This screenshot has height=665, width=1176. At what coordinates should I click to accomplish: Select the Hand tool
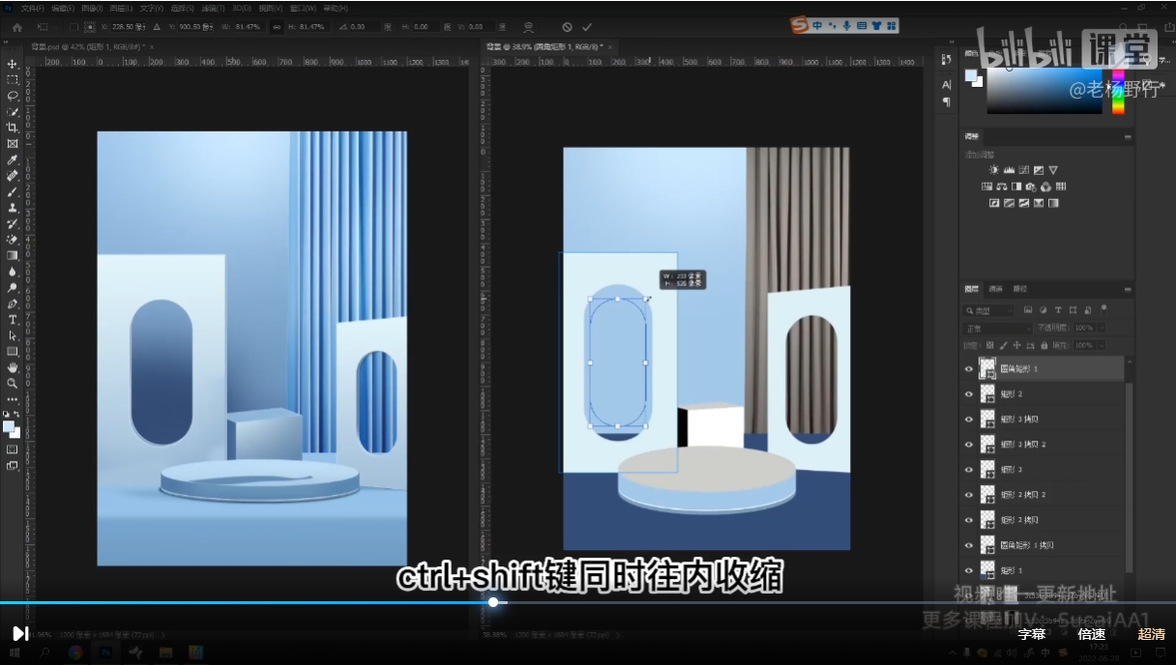pos(13,367)
